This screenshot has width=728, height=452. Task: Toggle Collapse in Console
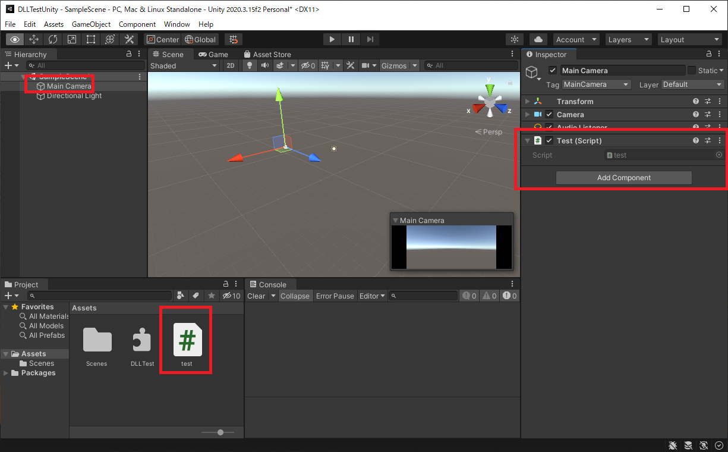tap(295, 296)
